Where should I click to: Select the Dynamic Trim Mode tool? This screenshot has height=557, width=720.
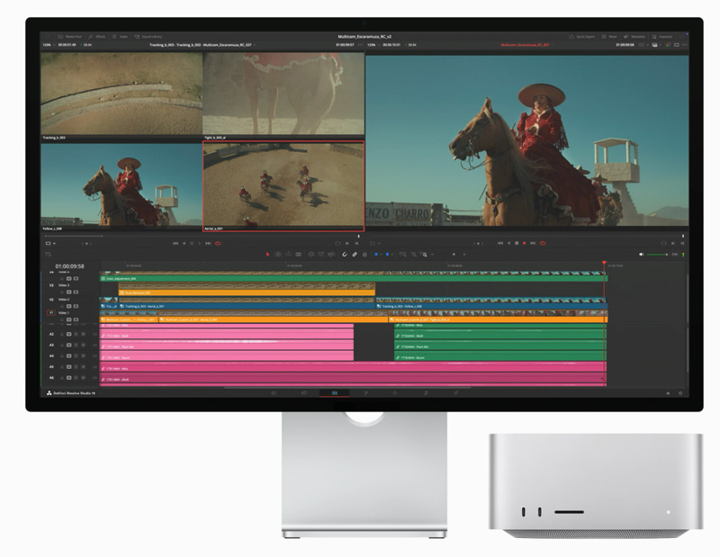288,255
